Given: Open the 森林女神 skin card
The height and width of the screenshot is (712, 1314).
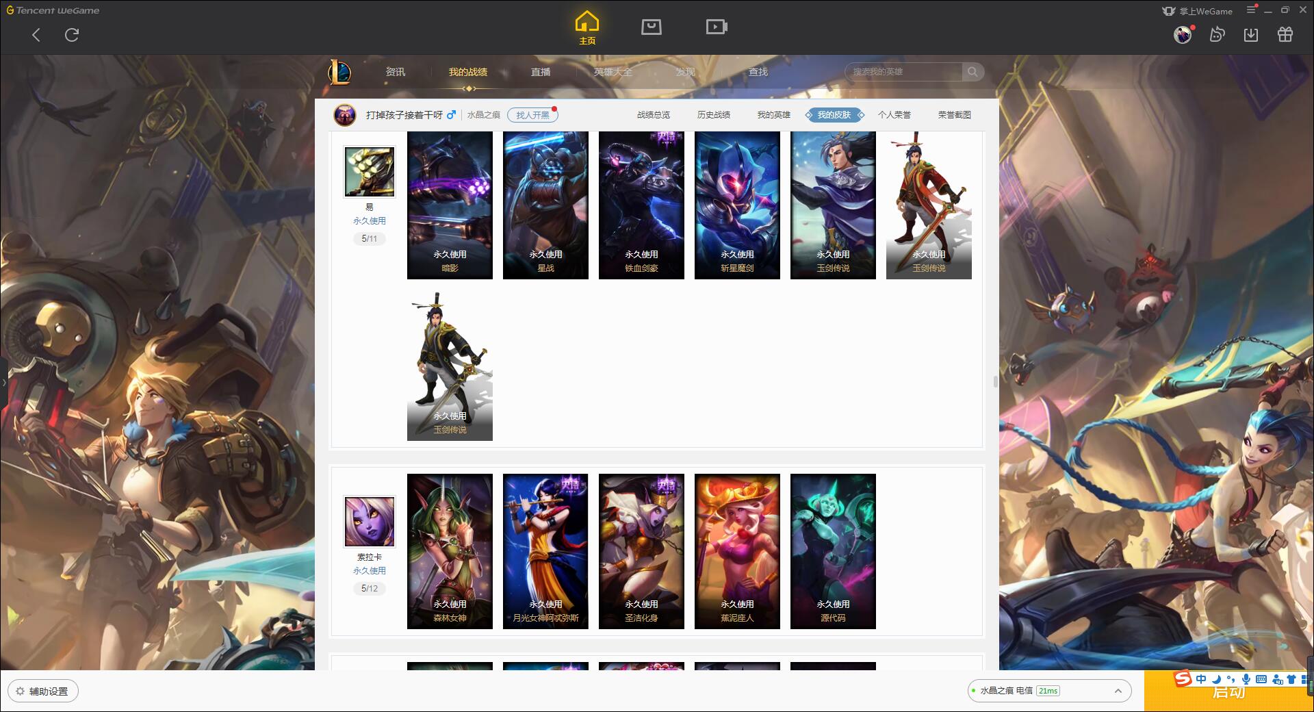Looking at the screenshot, I should click(450, 551).
